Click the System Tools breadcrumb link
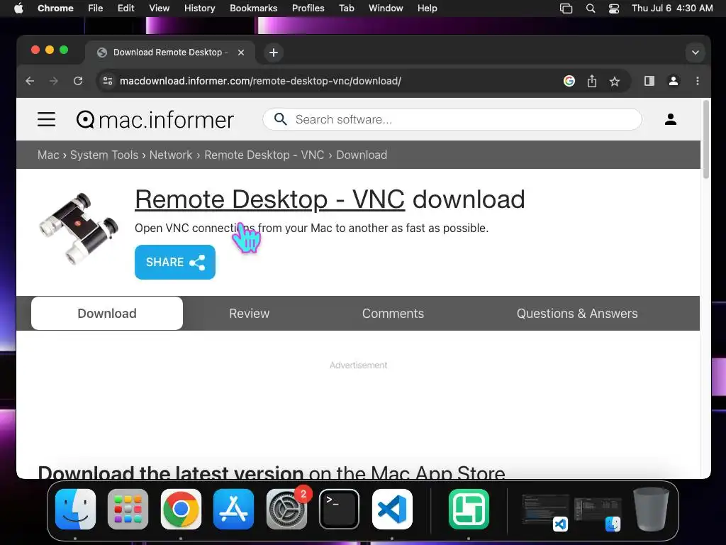726x545 pixels. click(104, 155)
